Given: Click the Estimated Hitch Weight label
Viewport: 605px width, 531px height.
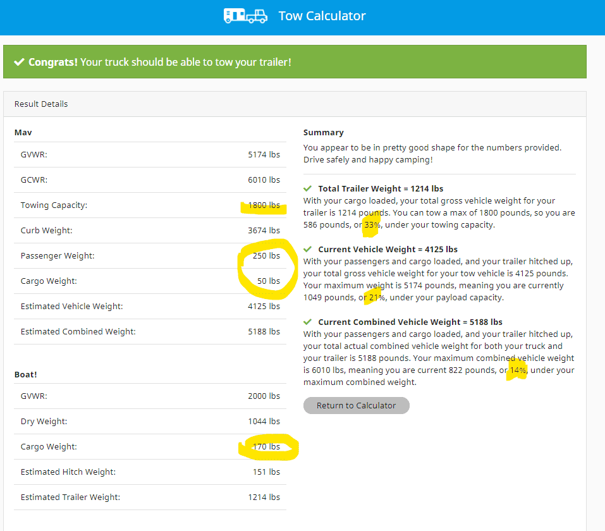Looking at the screenshot, I should tap(68, 472).
